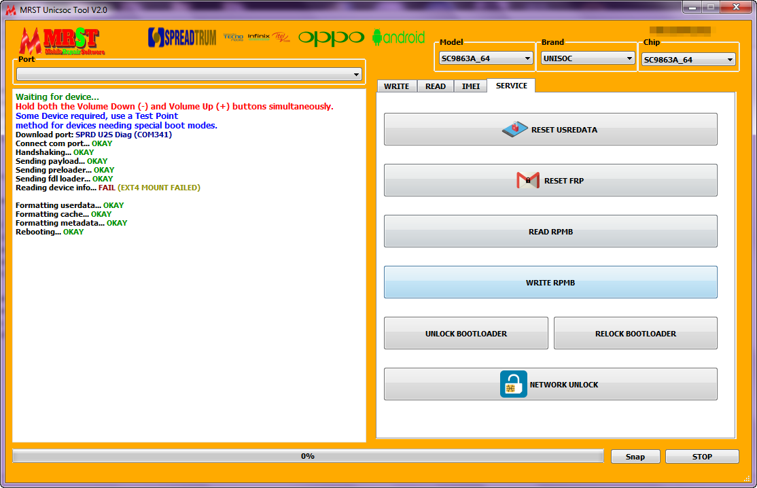Click the 'Waiting for device...' log line

pyautogui.click(x=57, y=97)
